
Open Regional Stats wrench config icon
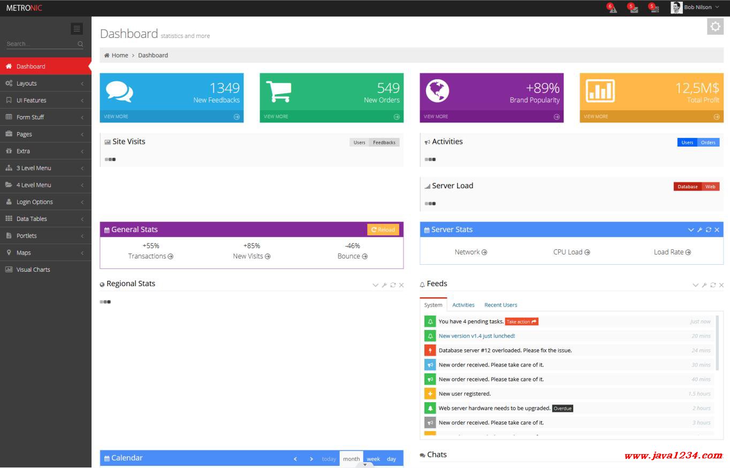[x=384, y=285]
